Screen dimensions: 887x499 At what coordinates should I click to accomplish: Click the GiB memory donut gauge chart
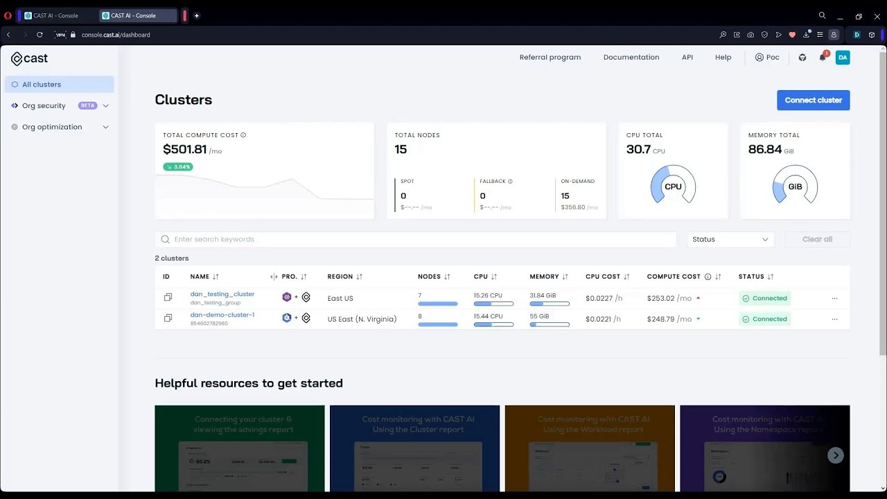click(x=795, y=185)
